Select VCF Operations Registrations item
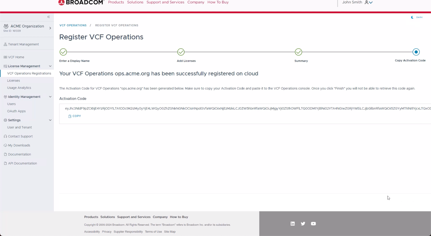 pyautogui.click(x=29, y=73)
